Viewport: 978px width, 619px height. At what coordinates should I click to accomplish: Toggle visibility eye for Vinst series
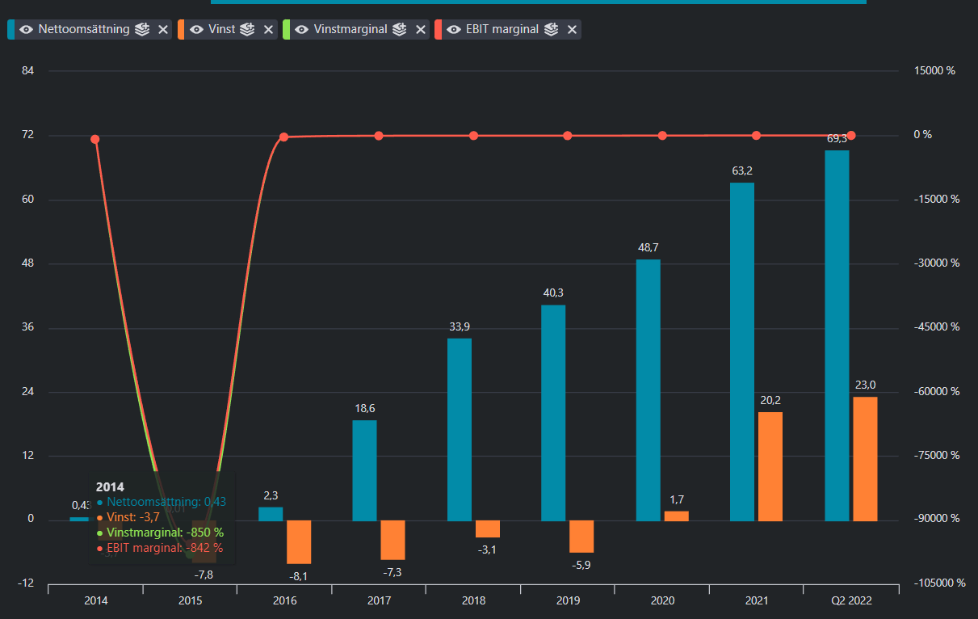[x=197, y=29]
